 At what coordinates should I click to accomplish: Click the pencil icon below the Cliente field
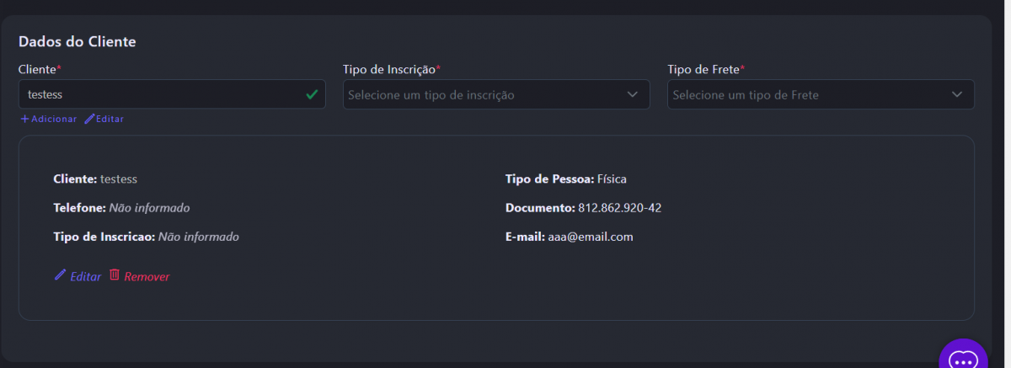click(88, 119)
